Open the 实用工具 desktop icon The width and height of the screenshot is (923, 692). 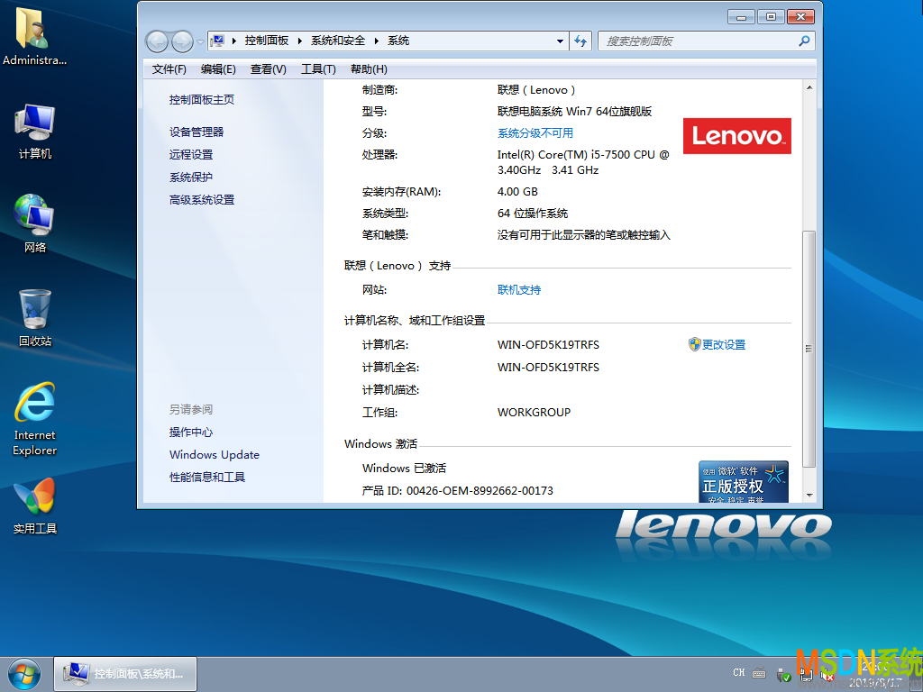(x=35, y=506)
